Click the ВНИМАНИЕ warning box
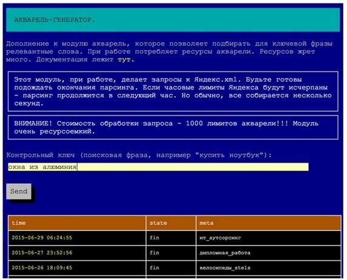 pyautogui.click(x=173, y=128)
